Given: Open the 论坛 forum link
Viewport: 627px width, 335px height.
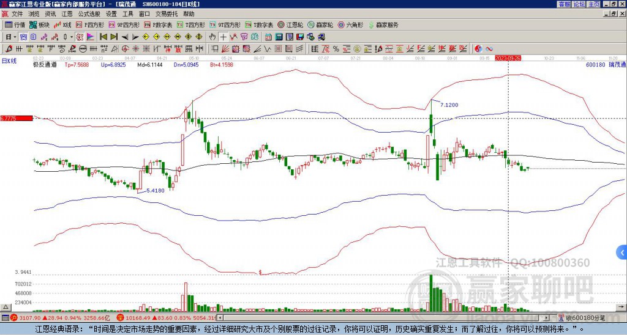Looking at the screenshot, I should (579, 4).
